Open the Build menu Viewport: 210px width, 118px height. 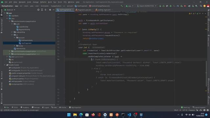click(50, 2)
